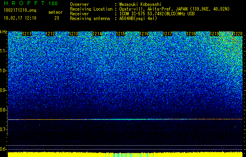Viewport: 246px width, 157px height.
Task: Click the yellow noise level bar at bottom
Action: click(125, 155)
